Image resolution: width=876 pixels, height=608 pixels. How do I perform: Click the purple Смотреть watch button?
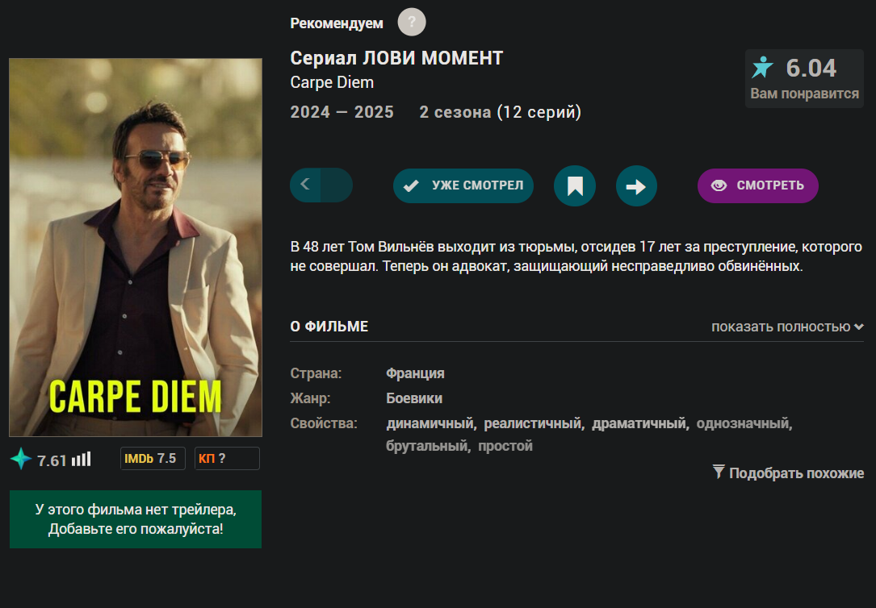pos(757,185)
